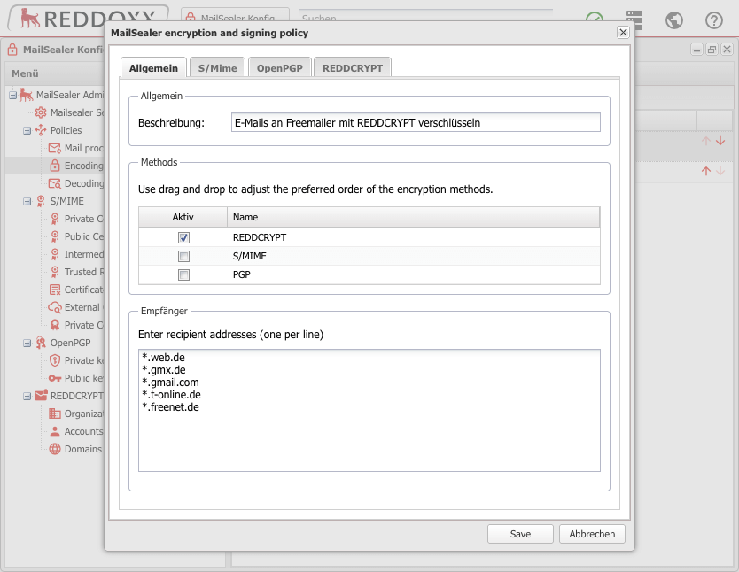Select Decoding in the menu tree
The height and width of the screenshot is (572, 739).
pyautogui.click(x=84, y=183)
